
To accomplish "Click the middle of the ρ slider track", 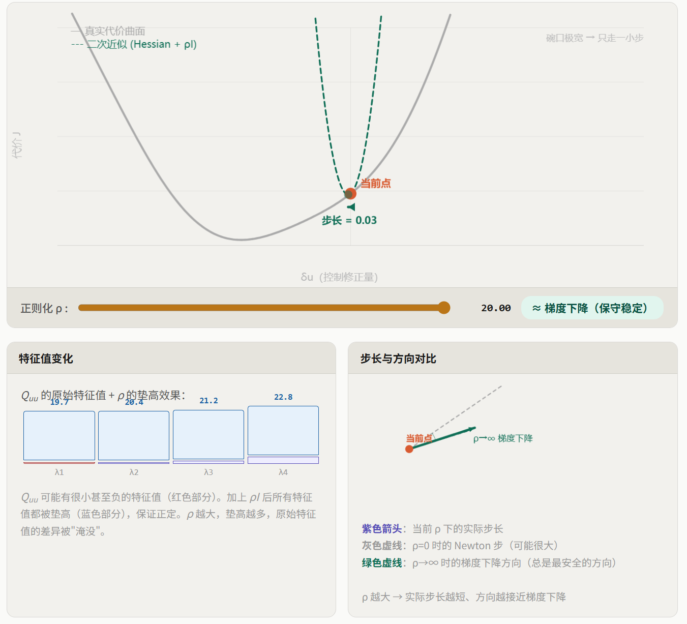I will [261, 308].
